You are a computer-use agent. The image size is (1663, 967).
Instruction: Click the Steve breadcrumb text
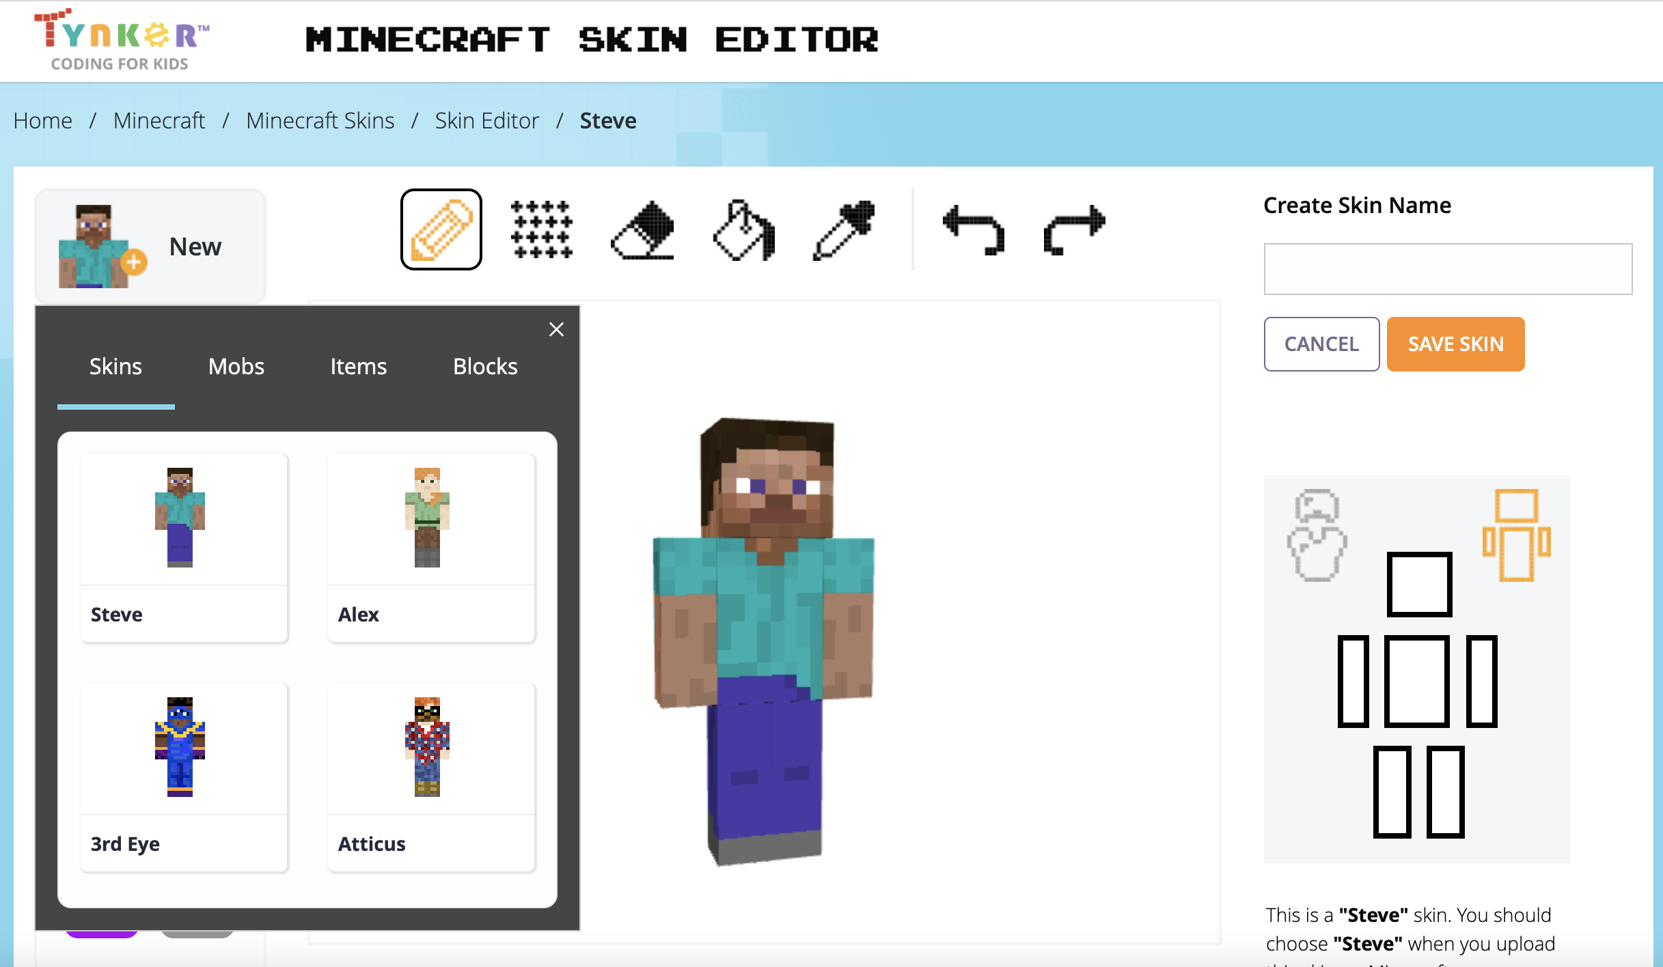tap(608, 121)
